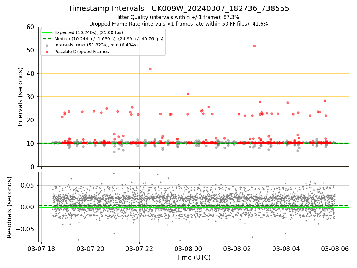Click the x-axis tick label "03-08 00"

[x=188, y=249]
